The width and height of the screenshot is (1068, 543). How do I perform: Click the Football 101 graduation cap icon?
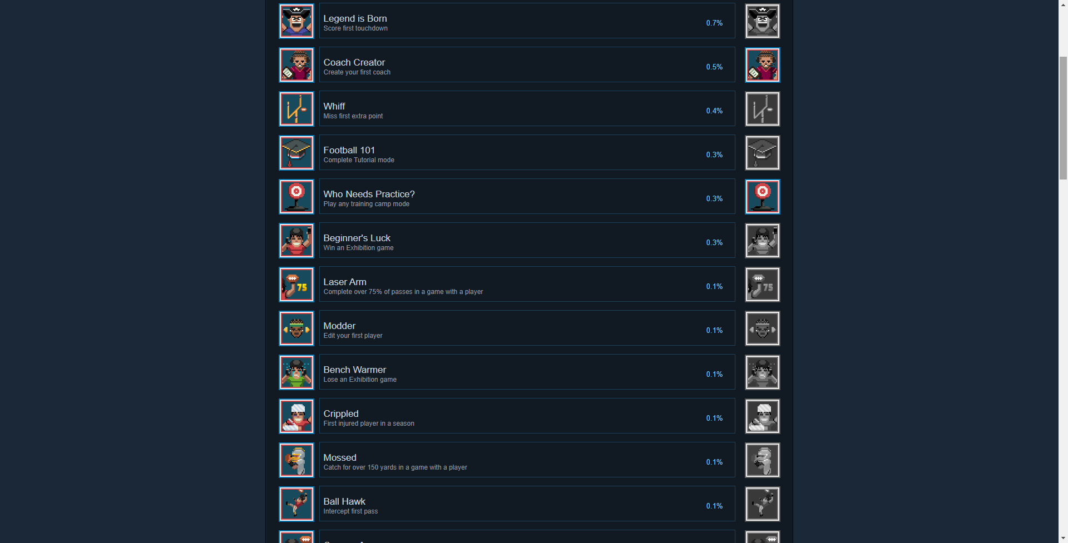pyautogui.click(x=296, y=153)
